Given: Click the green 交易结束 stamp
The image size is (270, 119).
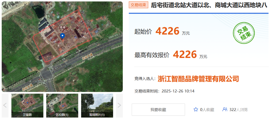Looking at the screenshot, I should pos(244,33).
